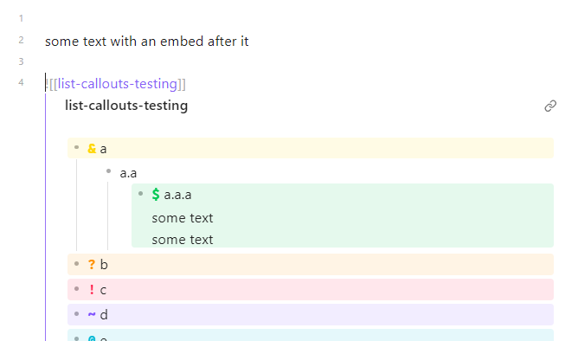Click the list-callouts-testing embed title
This screenshot has width=578, height=341.
click(126, 106)
